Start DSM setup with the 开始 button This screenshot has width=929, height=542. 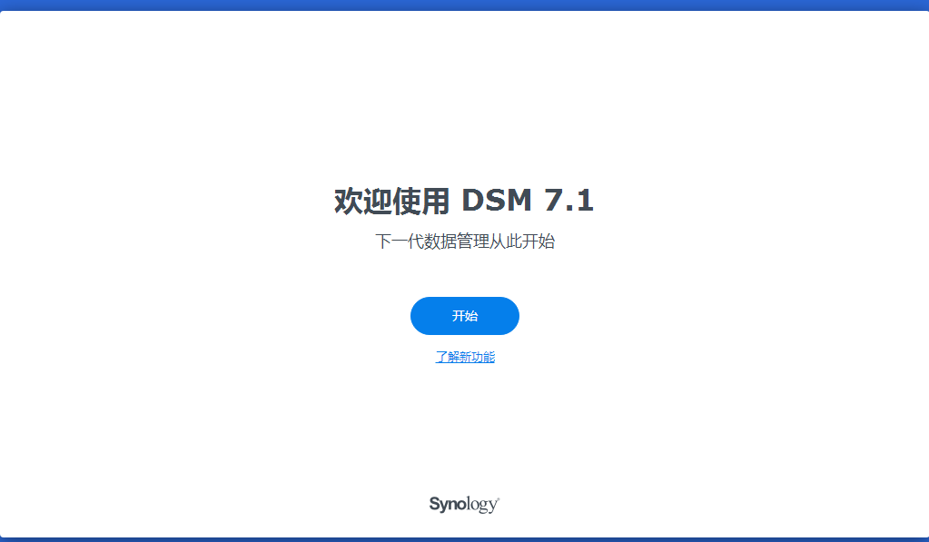[x=465, y=316]
